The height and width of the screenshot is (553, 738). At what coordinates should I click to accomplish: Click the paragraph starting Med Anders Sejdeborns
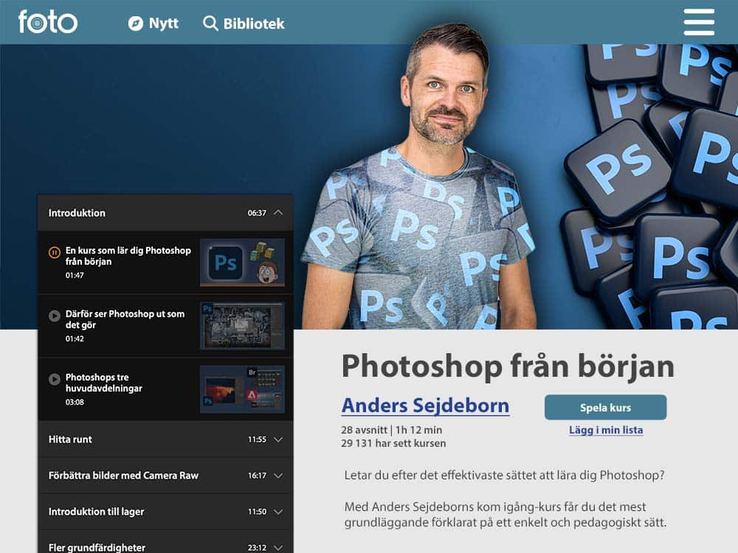(x=505, y=515)
